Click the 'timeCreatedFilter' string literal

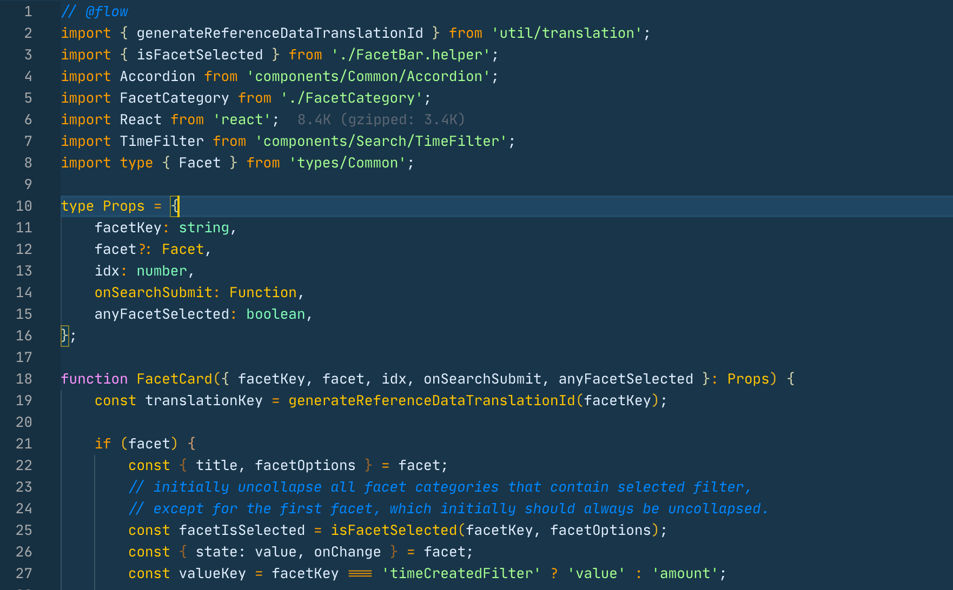461,573
